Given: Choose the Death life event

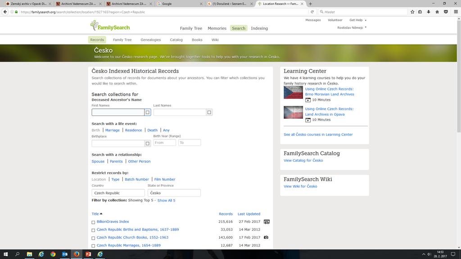Looking at the screenshot, I should (x=152, y=130).
